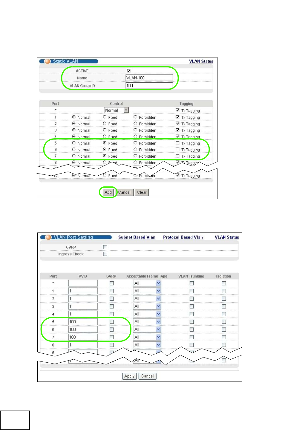
Task: Enable Isolation for port 1
Action: click(x=224, y=291)
